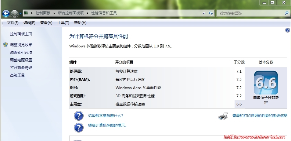Open 查看和打印详细的性能和系统信息 link
The image size is (291, 141).
(260, 116)
